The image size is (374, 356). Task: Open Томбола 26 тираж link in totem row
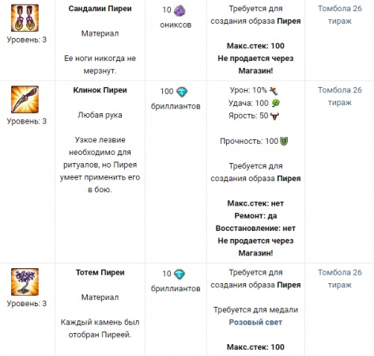click(x=339, y=278)
